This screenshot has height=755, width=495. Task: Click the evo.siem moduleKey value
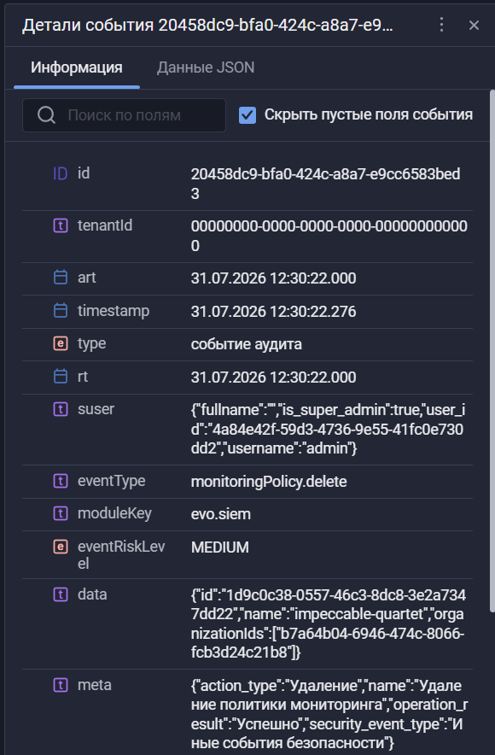pyautogui.click(x=221, y=514)
